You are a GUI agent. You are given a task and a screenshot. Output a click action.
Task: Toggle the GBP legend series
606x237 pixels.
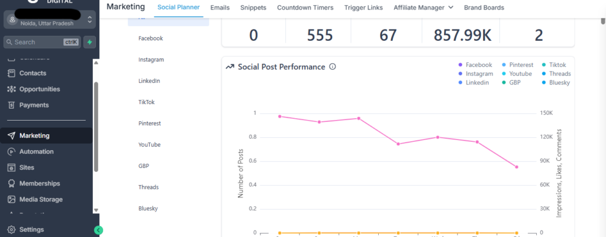click(511, 83)
